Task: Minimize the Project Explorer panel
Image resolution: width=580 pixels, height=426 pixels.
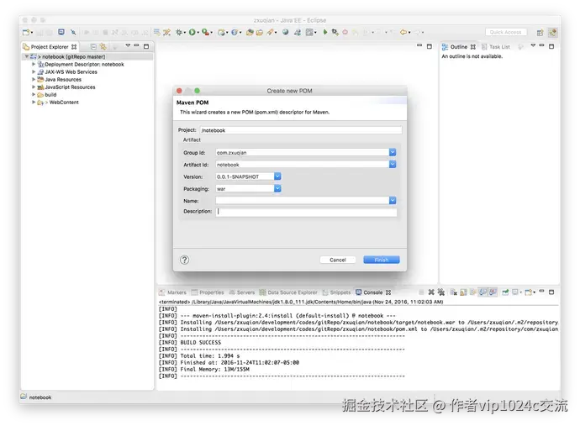Action: 136,45
